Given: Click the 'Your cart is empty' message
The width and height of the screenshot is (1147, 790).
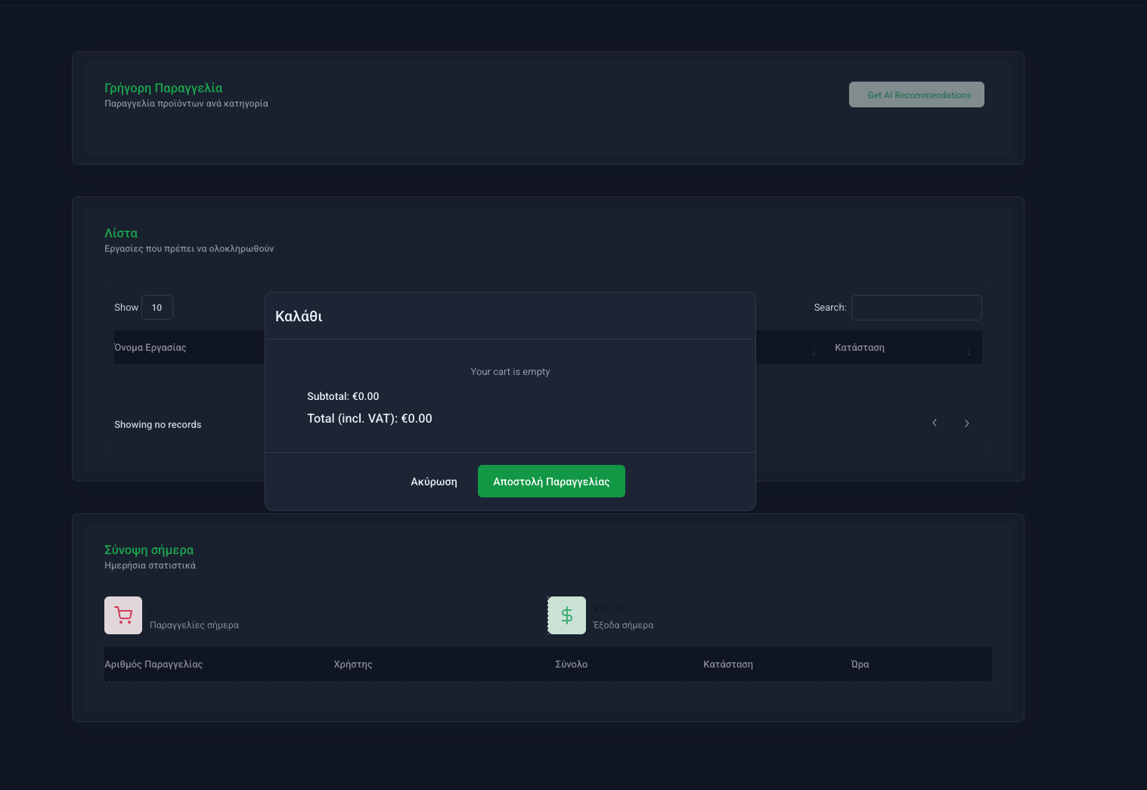Looking at the screenshot, I should [x=510, y=372].
